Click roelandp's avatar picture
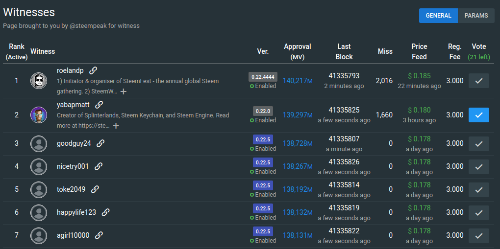 coord(39,81)
